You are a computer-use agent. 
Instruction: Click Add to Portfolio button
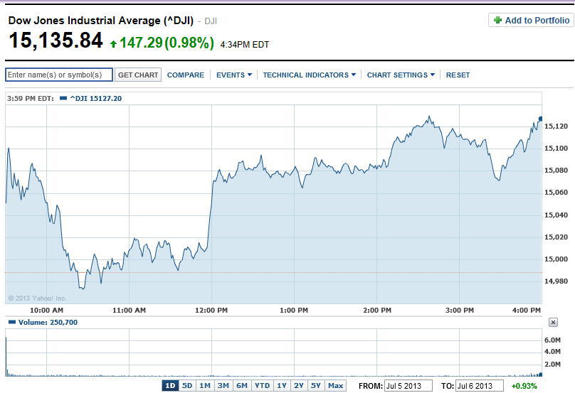pyautogui.click(x=531, y=20)
